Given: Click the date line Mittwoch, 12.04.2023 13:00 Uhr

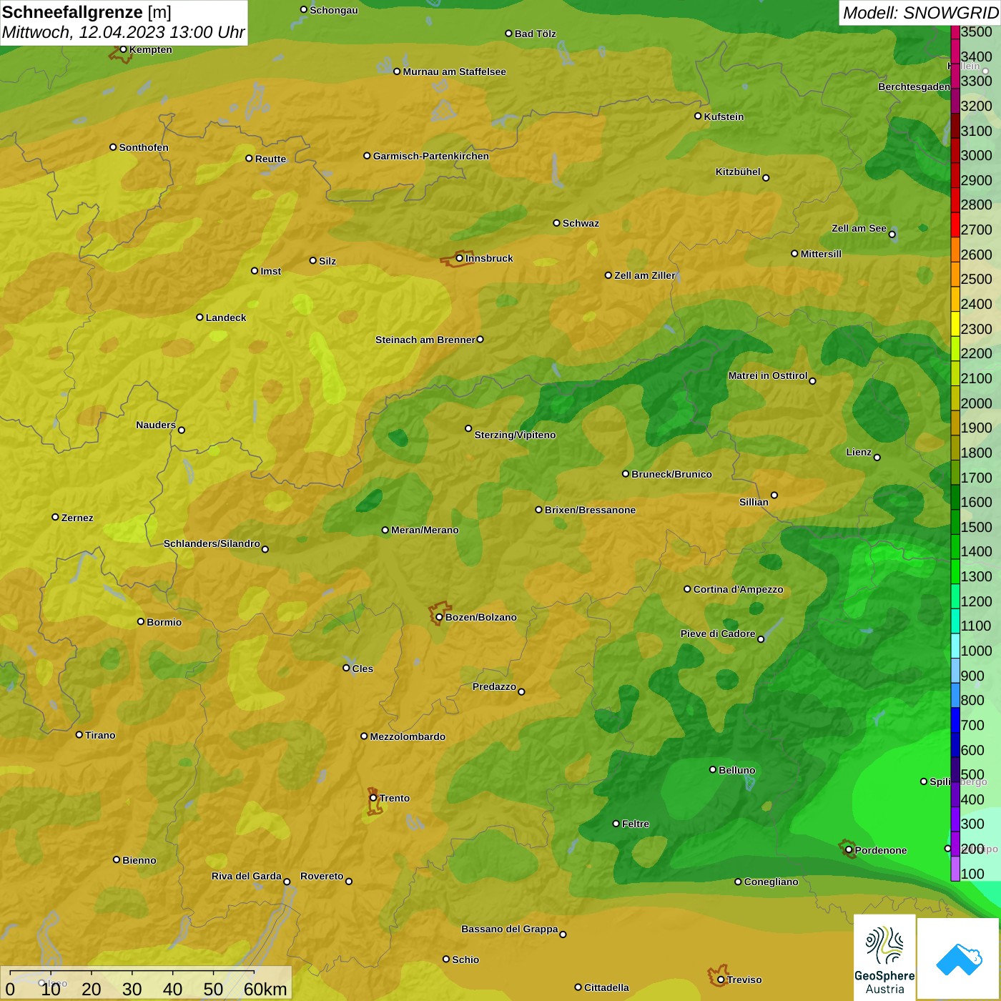Looking at the screenshot, I should [x=123, y=32].
